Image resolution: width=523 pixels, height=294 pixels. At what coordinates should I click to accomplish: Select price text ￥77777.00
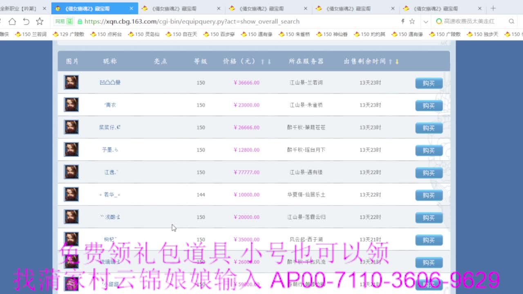[x=246, y=172]
